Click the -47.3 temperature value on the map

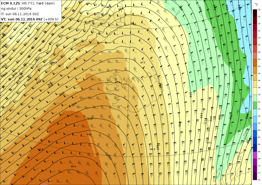(91, 22)
